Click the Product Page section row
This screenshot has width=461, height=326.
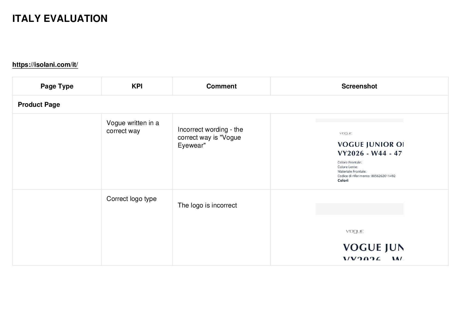pos(231,105)
